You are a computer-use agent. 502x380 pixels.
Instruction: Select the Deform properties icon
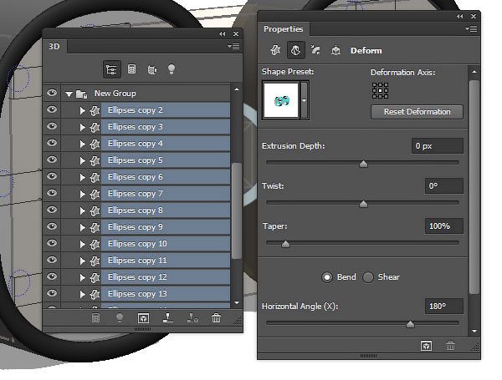point(296,50)
